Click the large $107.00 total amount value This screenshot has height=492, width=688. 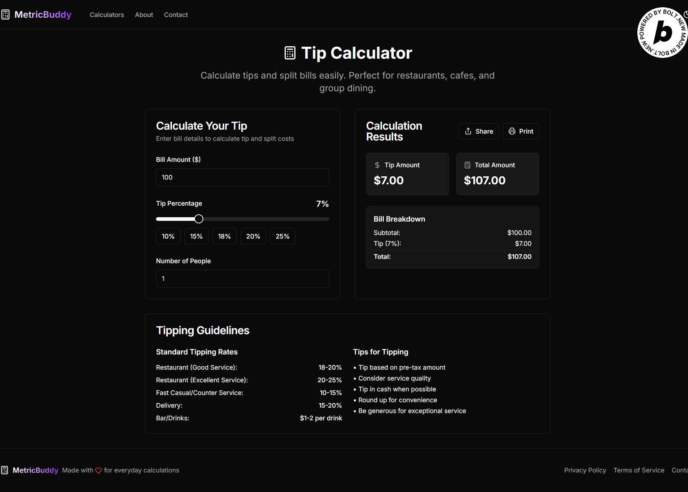click(x=484, y=180)
